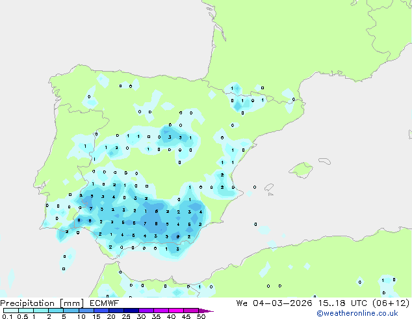
Task: Click the legend label "25"
Action: pos(126,316)
